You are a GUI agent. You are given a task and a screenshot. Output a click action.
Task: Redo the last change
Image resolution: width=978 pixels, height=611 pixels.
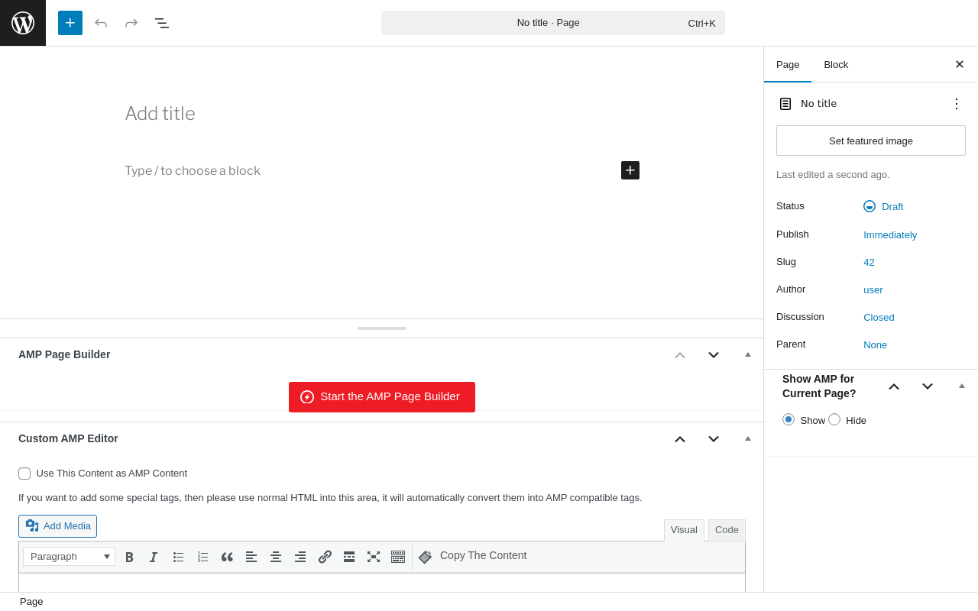tap(131, 23)
